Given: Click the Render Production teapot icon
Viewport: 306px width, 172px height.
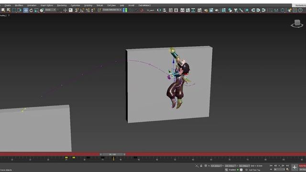Looking at the screenshot, I should tap(217, 10).
